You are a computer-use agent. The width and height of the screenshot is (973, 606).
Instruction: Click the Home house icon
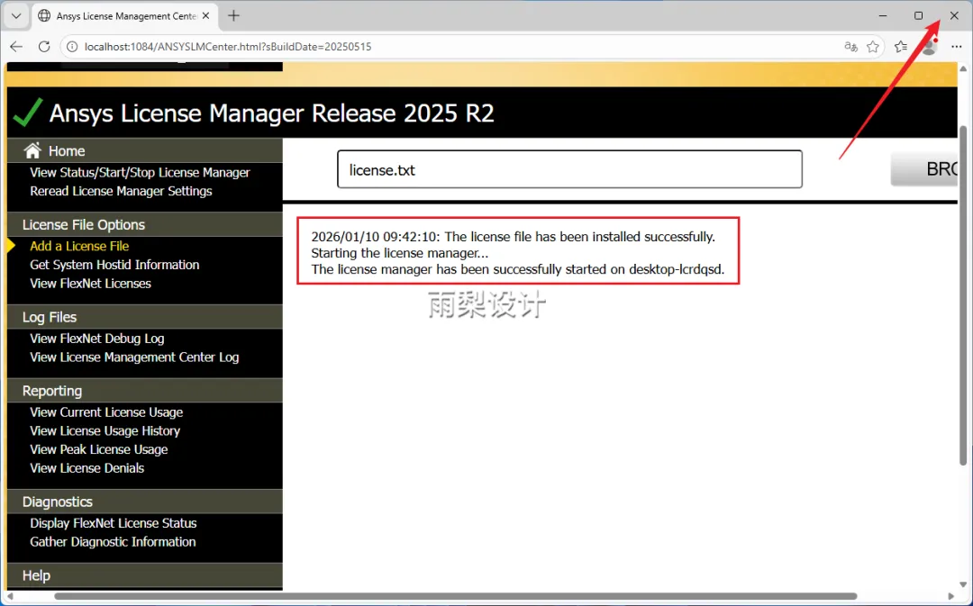(x=32, y=150)
